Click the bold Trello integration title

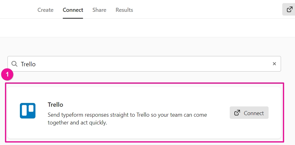point(55,105)
